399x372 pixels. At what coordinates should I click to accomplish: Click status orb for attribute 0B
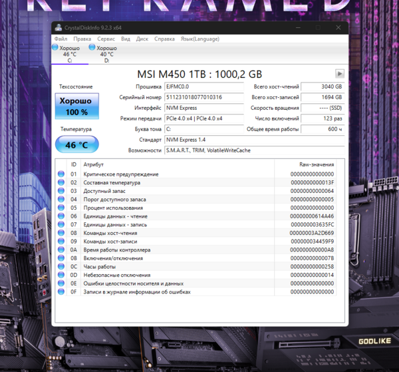[61, 258]
